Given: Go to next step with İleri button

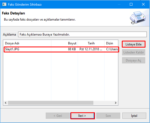Looking at the screenshot, I should point(82,116).
